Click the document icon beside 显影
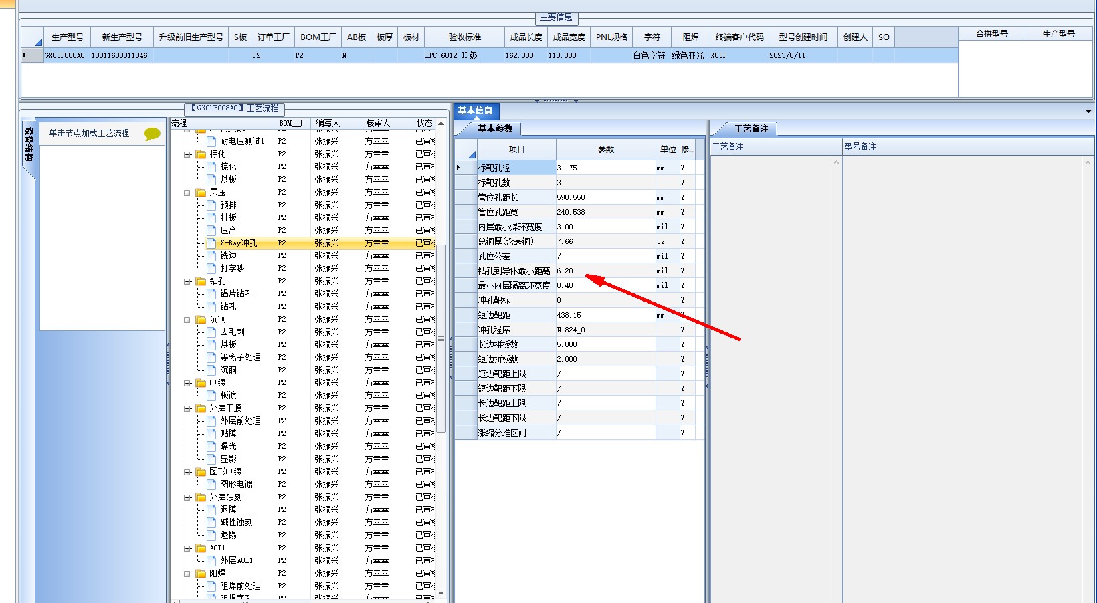 (x=211, y=459)
